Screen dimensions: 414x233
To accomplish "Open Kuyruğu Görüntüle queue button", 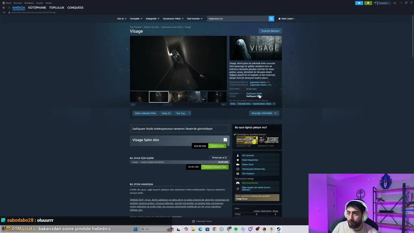I will (264, 113).
